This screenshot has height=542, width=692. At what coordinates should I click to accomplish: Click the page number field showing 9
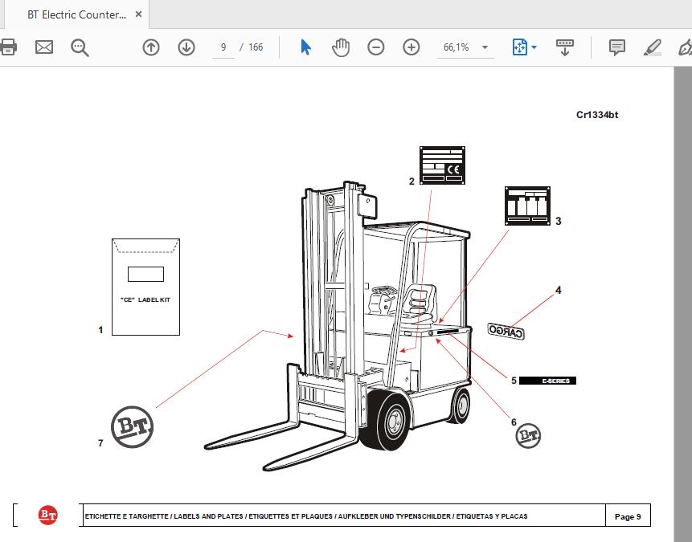pyautogui.click(x=223, y=47)
